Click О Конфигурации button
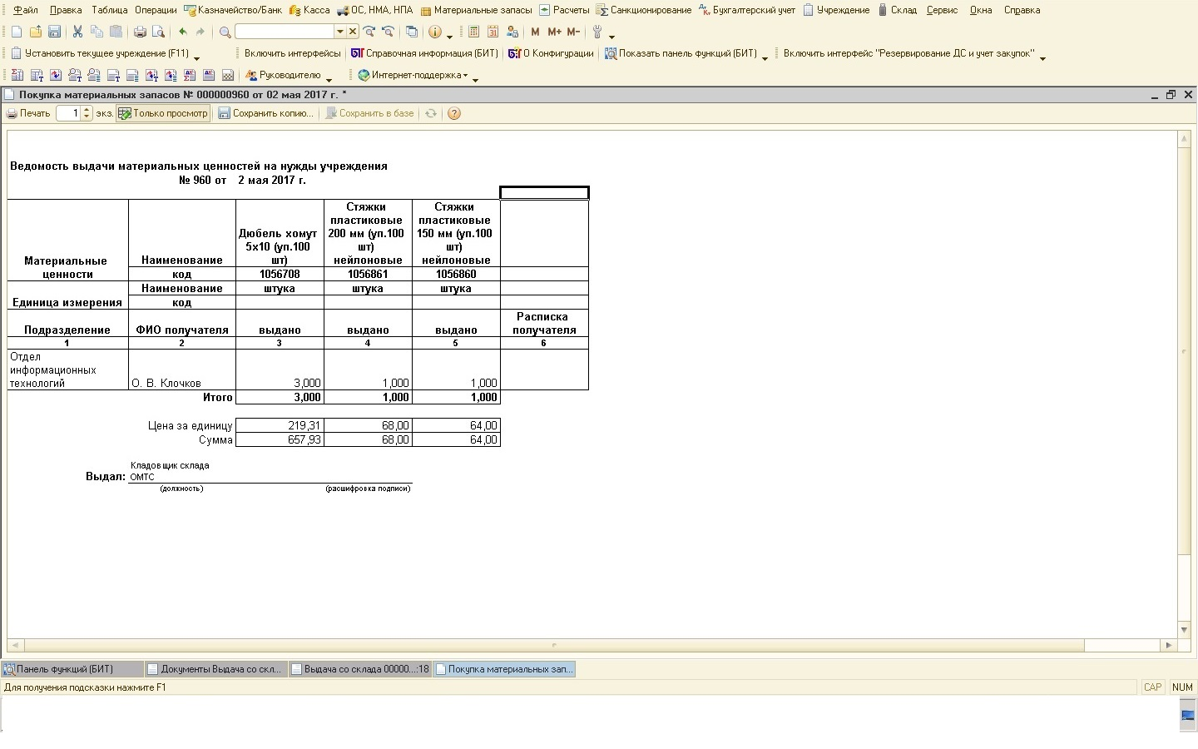This screenshot has width=1198, height=749. click(x=551, y=53)
